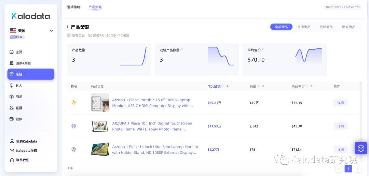Image resolution: width=369 pixels, height=176 pixels.
Task: Click the 产品数量 trend chart
Action: (x=133, y=56)
